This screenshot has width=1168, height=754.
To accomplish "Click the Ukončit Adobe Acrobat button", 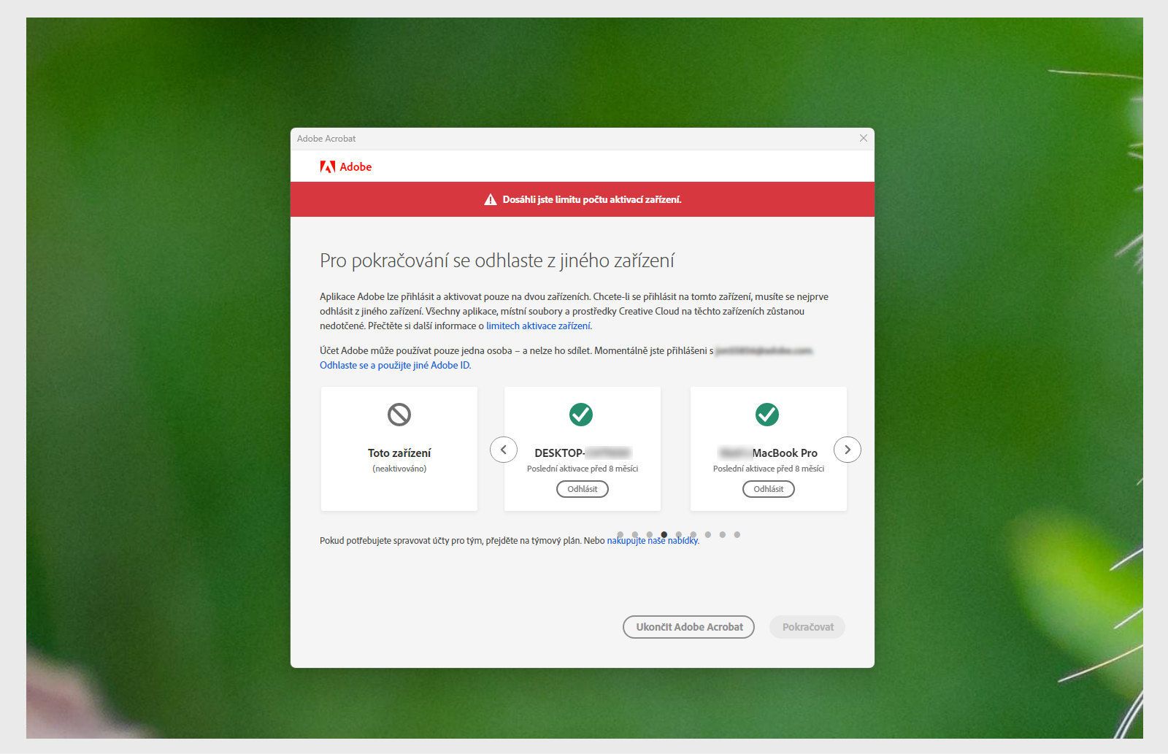I will [x=689, y=627].
